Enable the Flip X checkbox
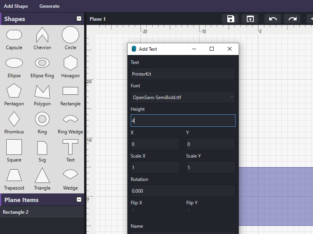The width and height of the screenshot is (313, 234). point(133,210)
